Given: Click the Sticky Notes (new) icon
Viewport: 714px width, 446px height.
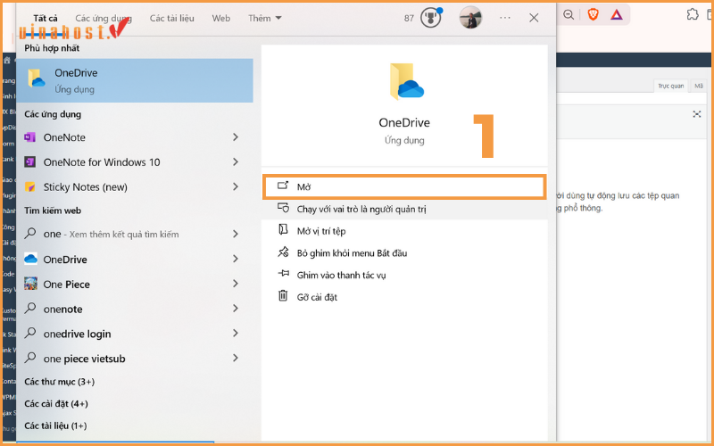Looking at the screenshot, I should click(x=31, y=187).
